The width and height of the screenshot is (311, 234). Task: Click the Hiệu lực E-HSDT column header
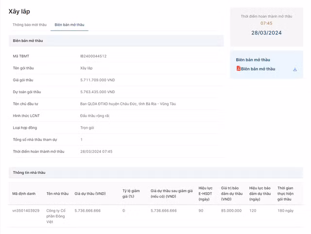click(x=206, y=194)
